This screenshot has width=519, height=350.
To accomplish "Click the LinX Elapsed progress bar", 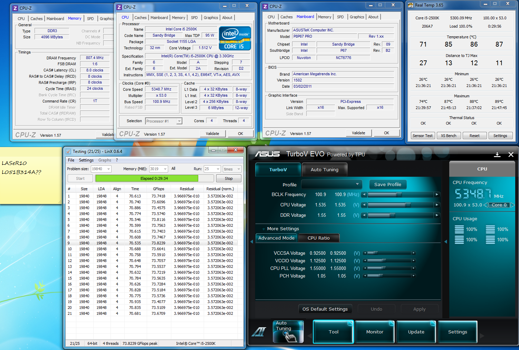I will click(154, 178).
